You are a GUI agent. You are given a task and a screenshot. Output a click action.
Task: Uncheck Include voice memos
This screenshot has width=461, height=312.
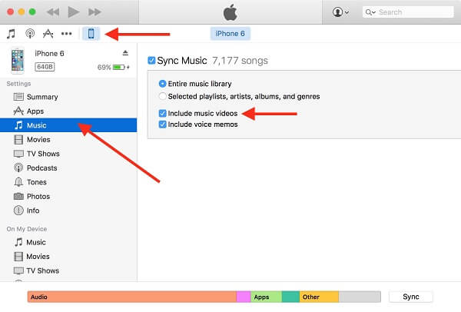(x=162, y=124)
